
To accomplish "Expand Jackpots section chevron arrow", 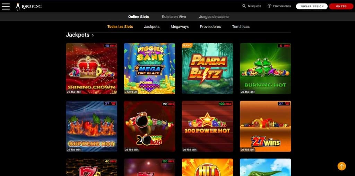I will [x=93, y=35].
